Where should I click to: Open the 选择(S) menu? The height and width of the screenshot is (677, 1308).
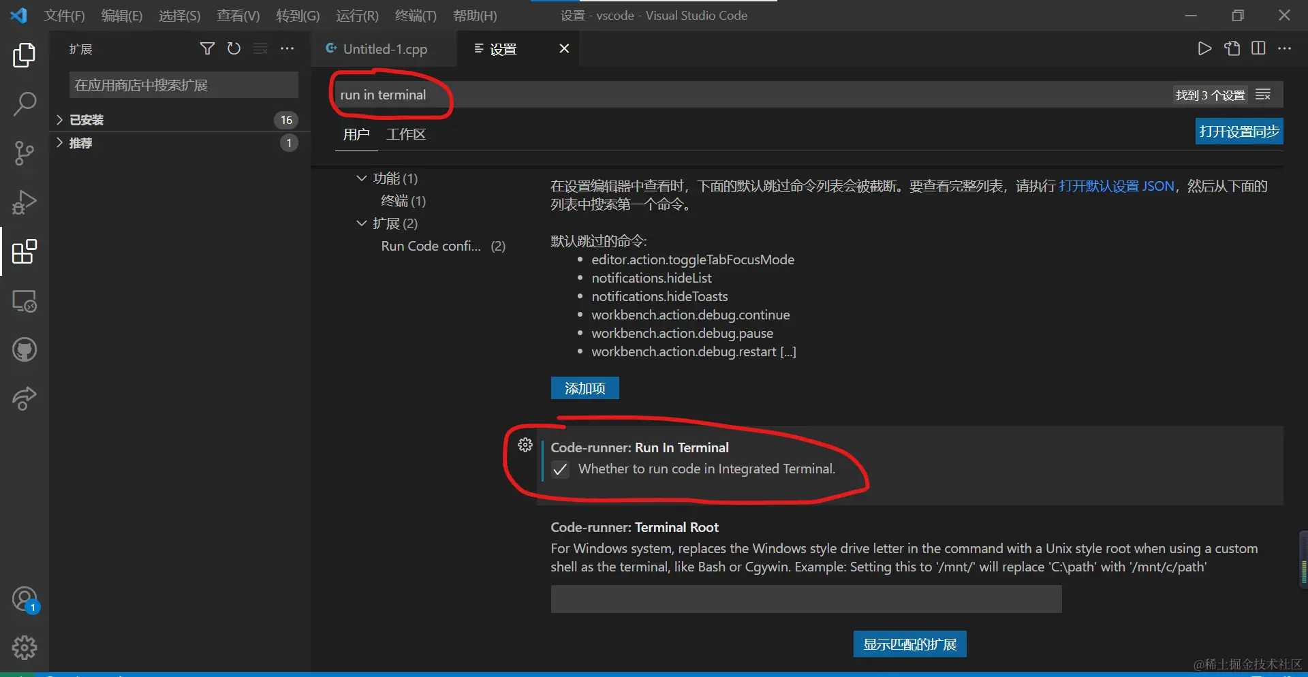[x=180, y=15]
